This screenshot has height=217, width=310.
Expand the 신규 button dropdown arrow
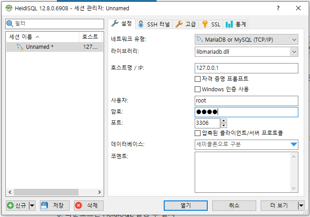(32, 205)
